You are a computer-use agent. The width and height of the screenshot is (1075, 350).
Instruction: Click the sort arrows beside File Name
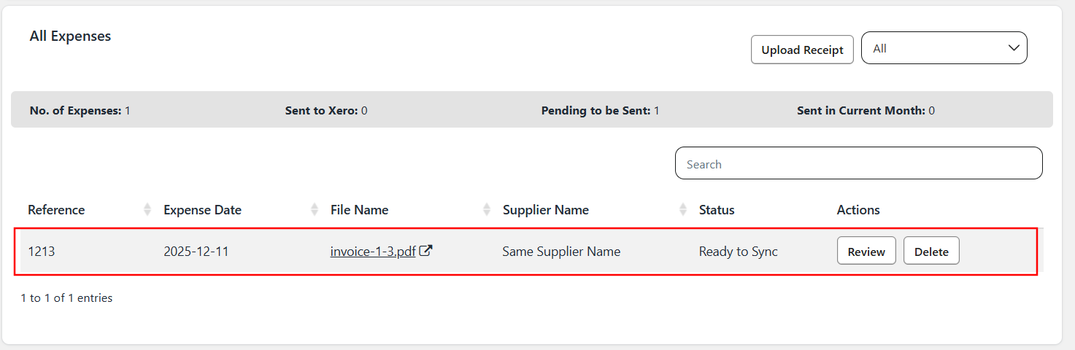487,210
